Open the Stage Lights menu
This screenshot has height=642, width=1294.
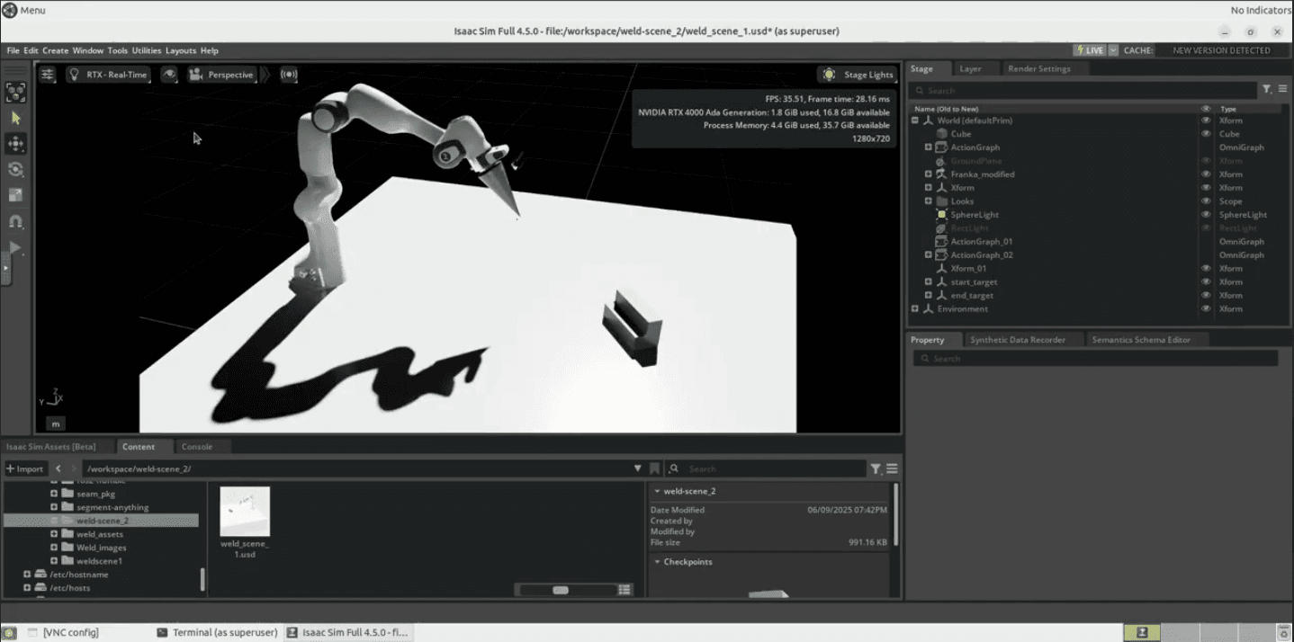[858, 75]
